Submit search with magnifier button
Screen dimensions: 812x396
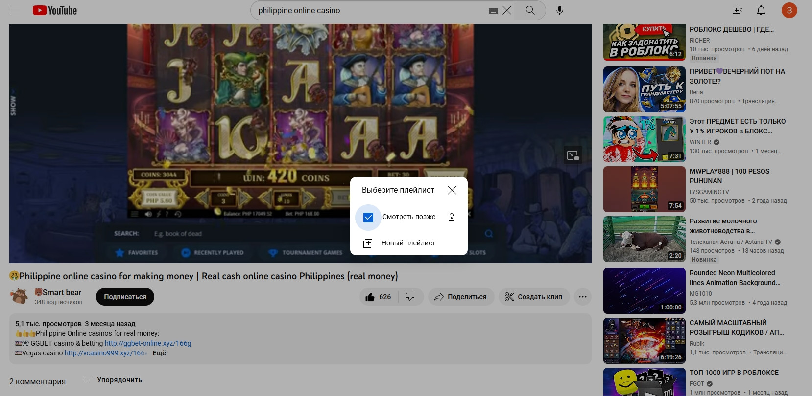(530, 10)
